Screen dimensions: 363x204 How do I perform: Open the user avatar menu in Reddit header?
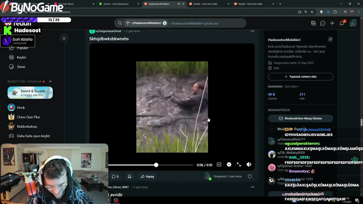tap(353, 23)
